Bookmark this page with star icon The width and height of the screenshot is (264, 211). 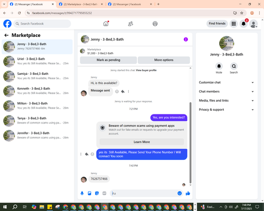[x=242, y=13]
